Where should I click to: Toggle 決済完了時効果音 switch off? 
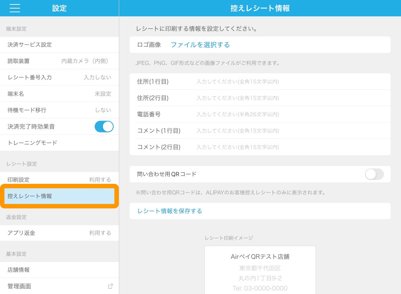point(104,127)
